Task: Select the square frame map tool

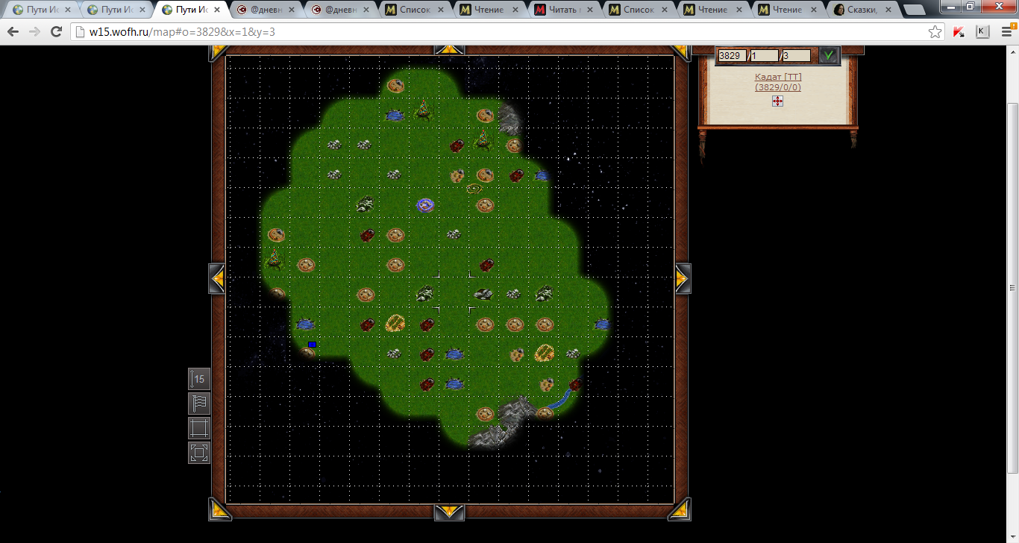Action: (199, 428)
